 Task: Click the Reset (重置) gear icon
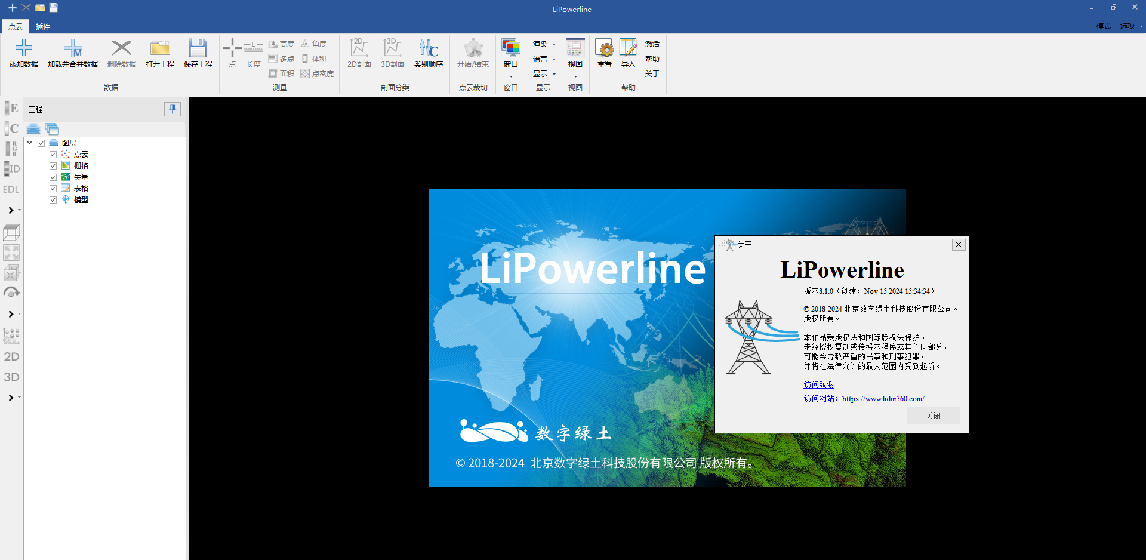point(605,49)
